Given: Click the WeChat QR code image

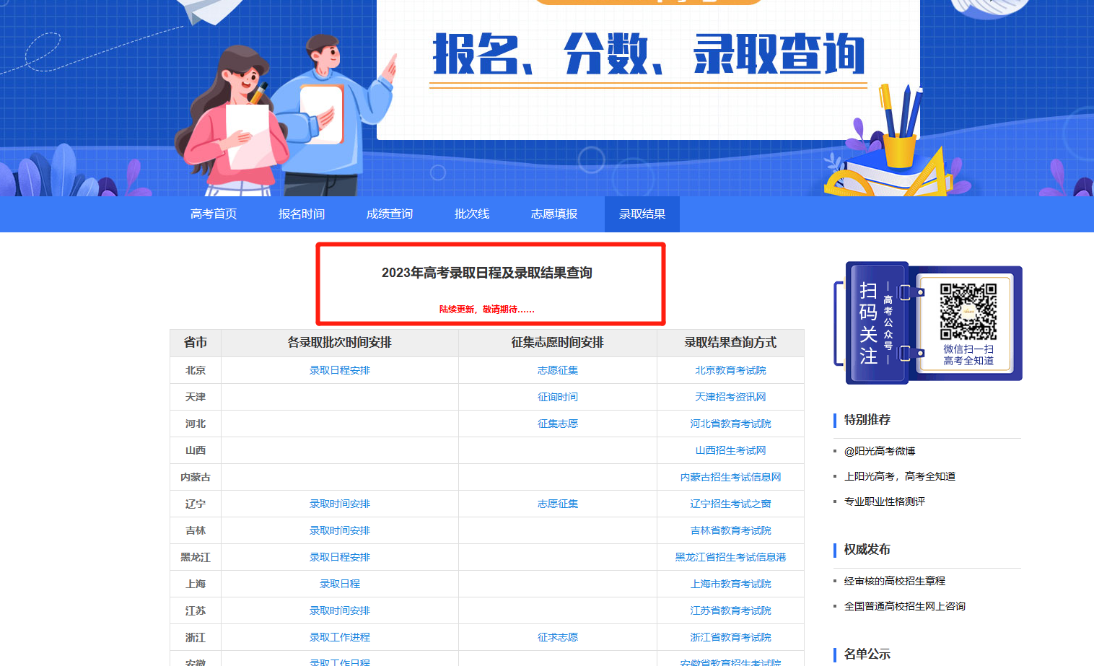Looking at the screenshot, I should coord(968,311).
